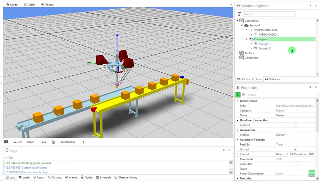Expand the Straight 2 conveyor node
Screen dimensions: 319x182
[x=251, y=48]
